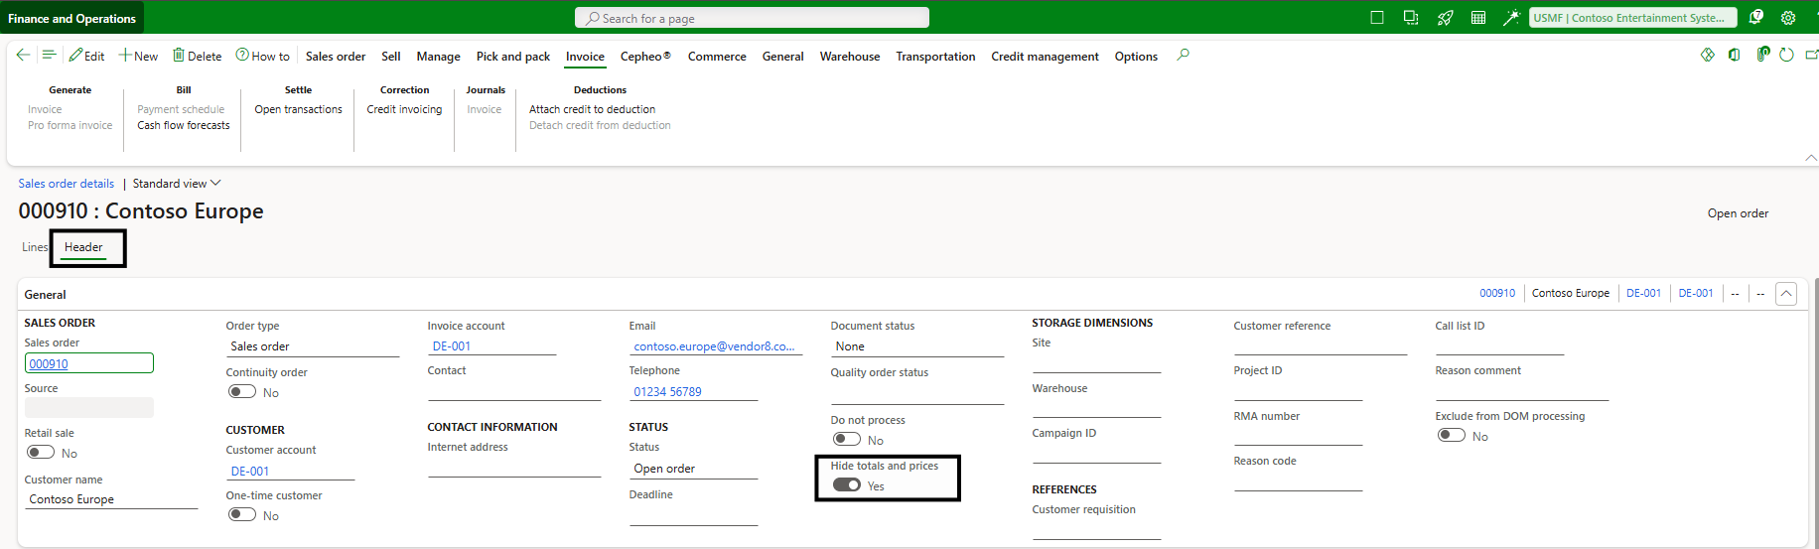Open the How to help icon
This screenshot has height=549, width=1819.
tap(263, 57)
